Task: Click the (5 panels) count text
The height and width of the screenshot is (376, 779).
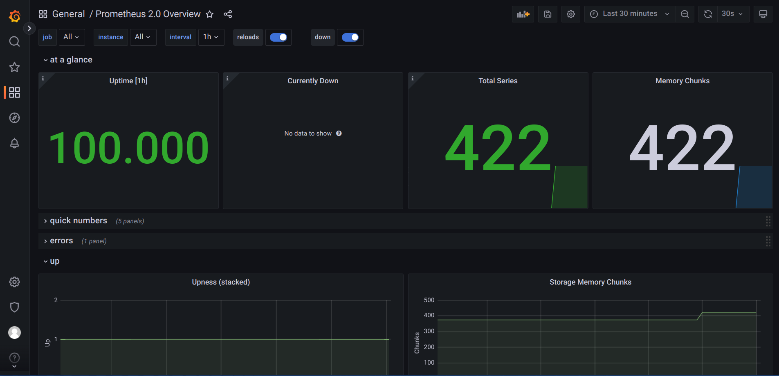Action: pyautogui.click(x=130, y=221)
